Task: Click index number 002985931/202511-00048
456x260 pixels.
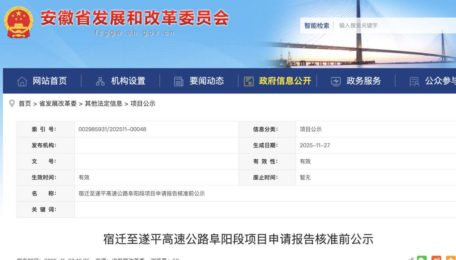Action: pyautogui.click(x=112, y=129)
